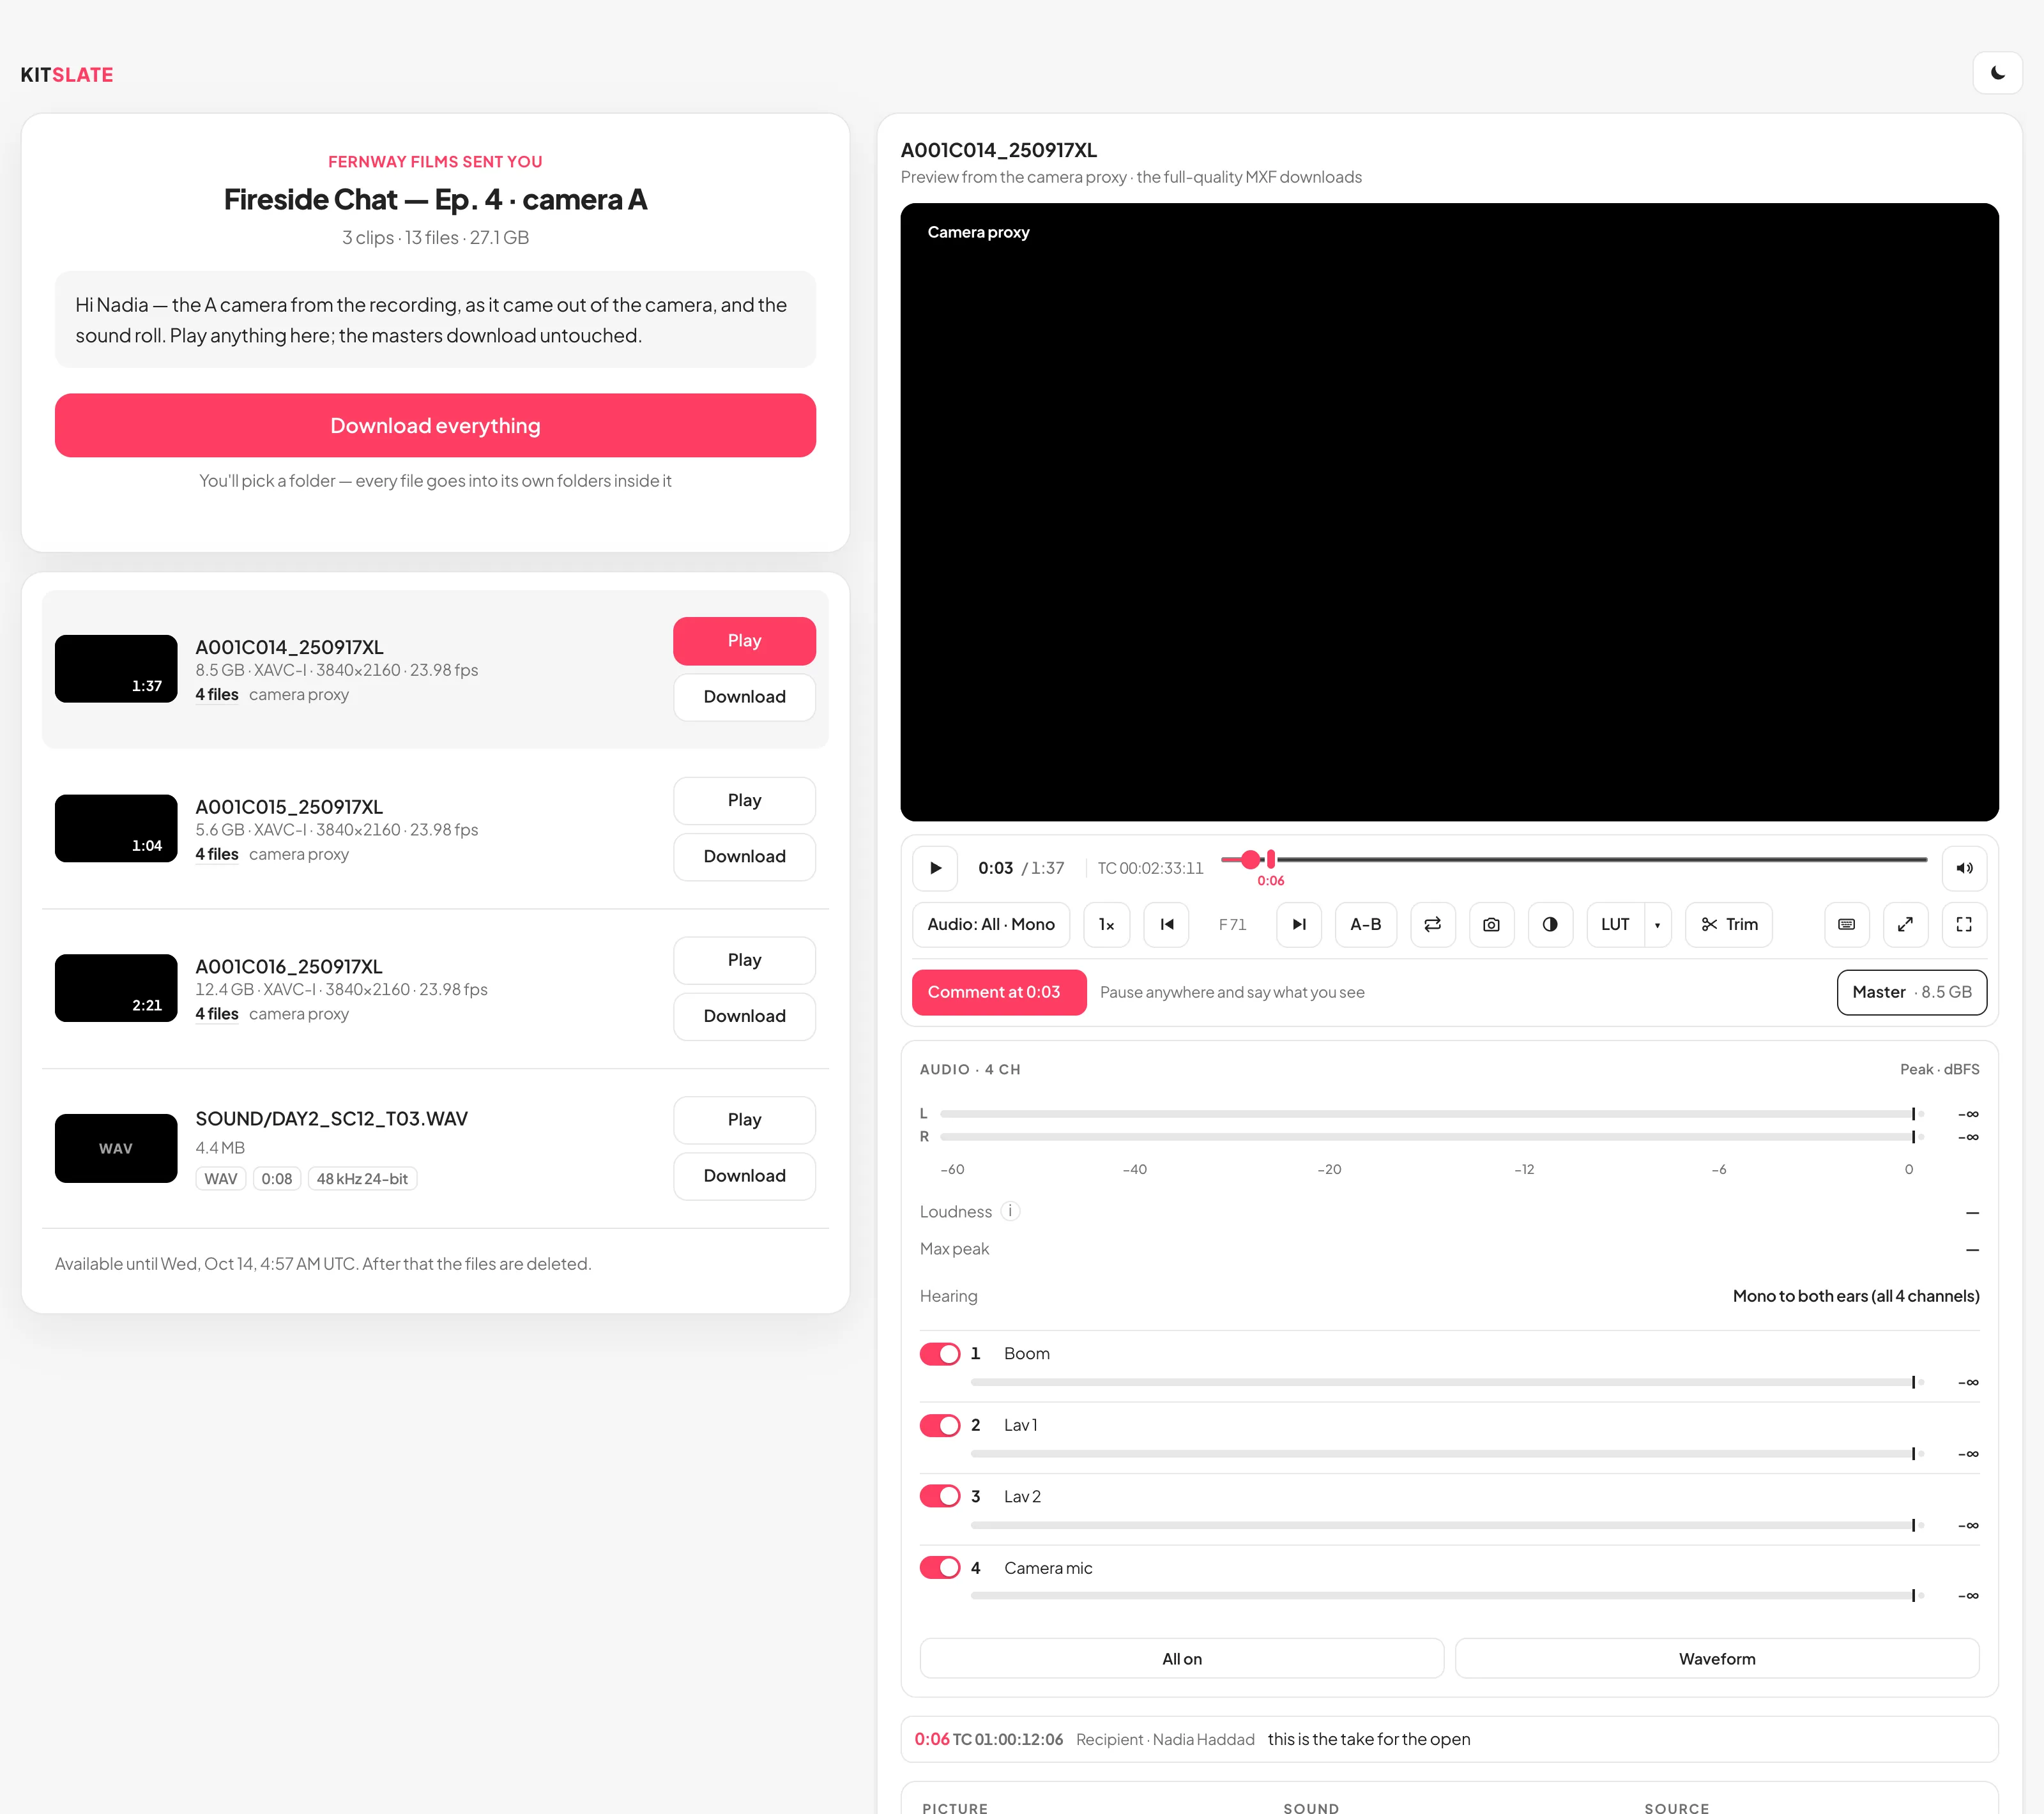Change the 1x playback speed
2044x1814 pixels.
pos(1107,924)
